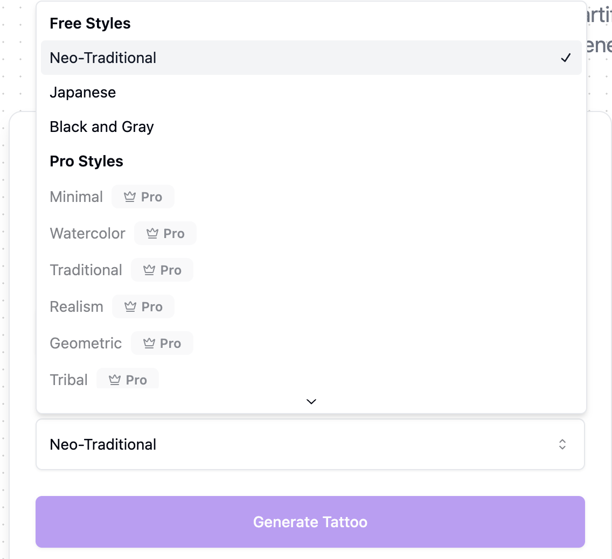Screen dimensions: 612x559
Task: Click the crown icon beside Realism style
Action: pos(130,306)
